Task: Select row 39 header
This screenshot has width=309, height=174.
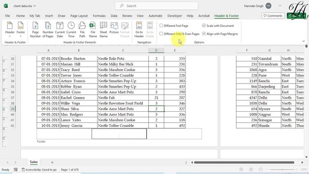Action: point(13,109)
